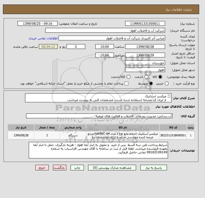Select the متوسط purchase type radio
Viewport: 205px width, 198px height.
(151, 83)
